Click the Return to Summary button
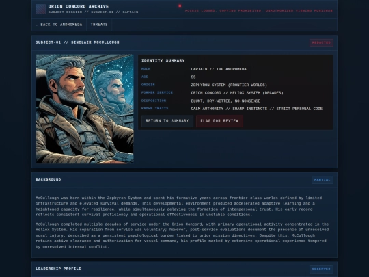 167,121
